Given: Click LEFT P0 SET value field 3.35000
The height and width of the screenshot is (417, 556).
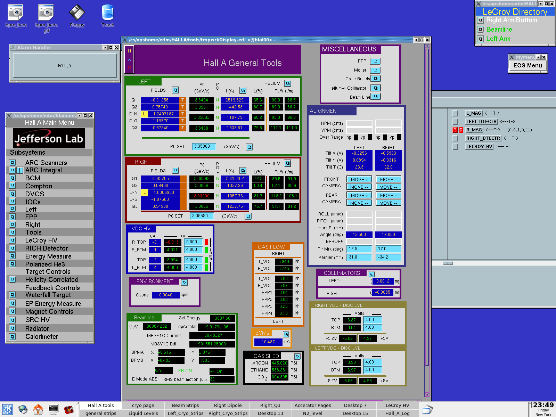Looking at the screenshot, I should pyautogui.click(x=204, y=147).
